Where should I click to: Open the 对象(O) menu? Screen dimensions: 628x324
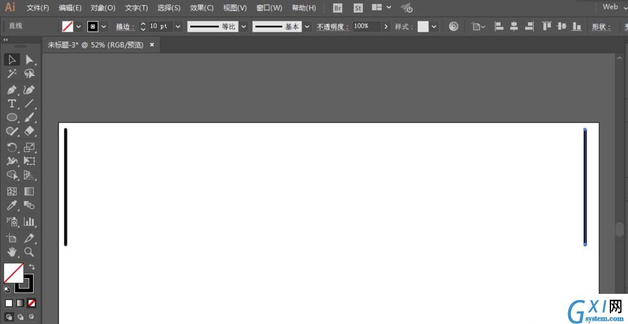tap(103, 8)
